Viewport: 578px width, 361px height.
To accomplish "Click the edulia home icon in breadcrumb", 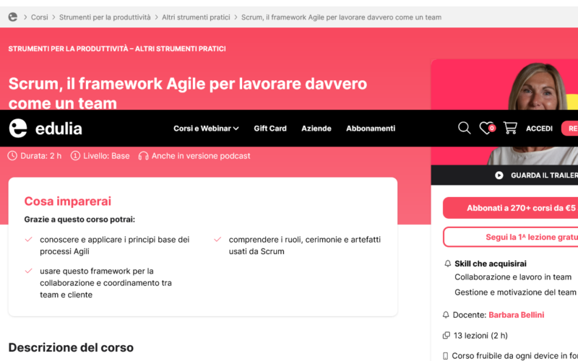I will point(13,17).
